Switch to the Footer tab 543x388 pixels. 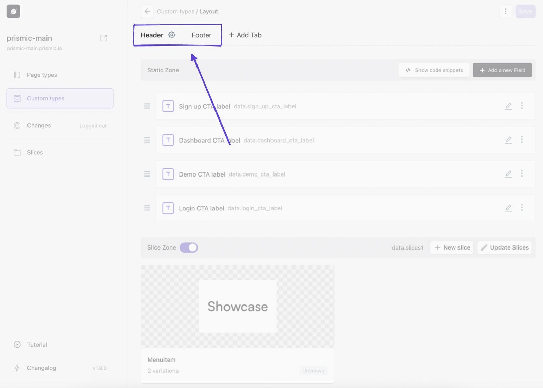pos(201,35)
